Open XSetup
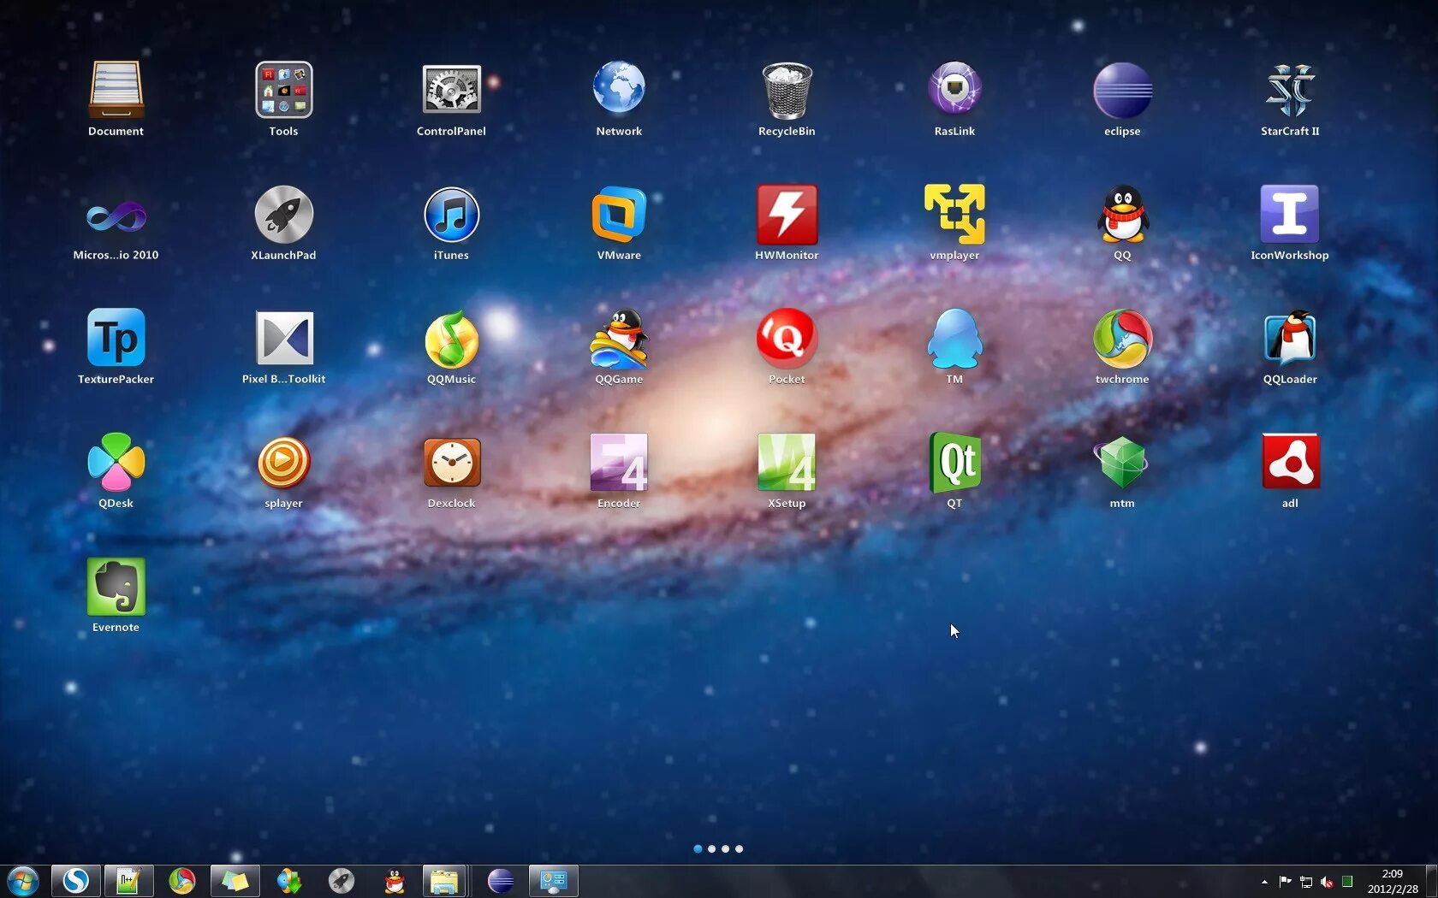This screenshot has width=1438, height=898. (787, 462)
